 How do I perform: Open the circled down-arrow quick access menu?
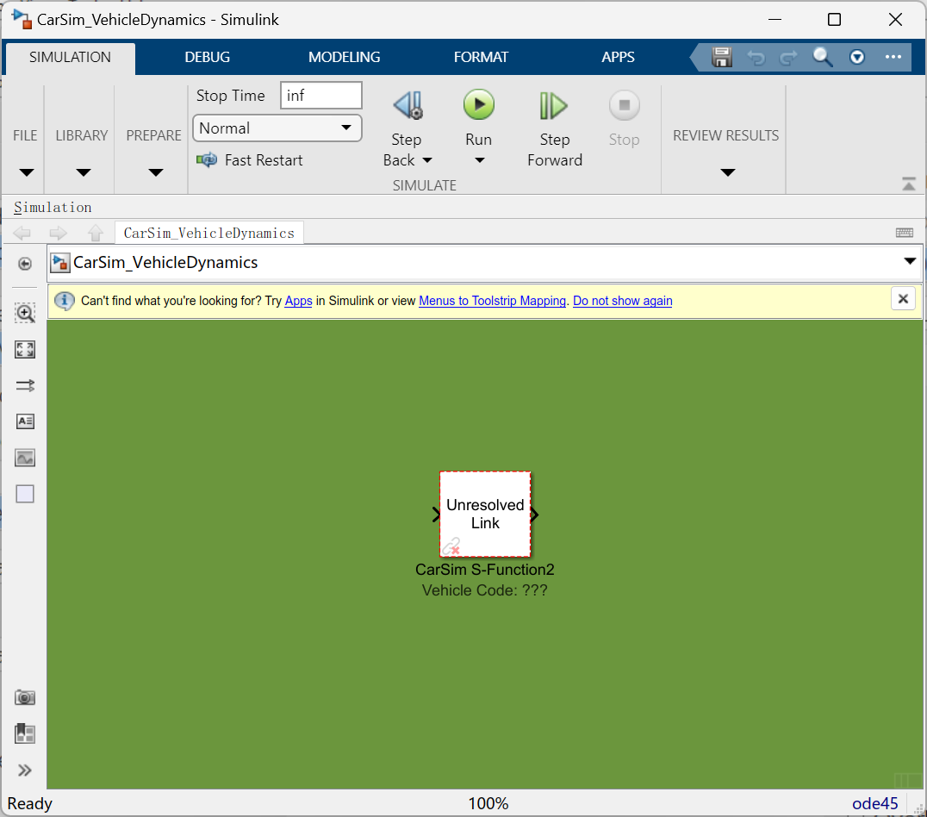pyautogui.click(x=856, y=58)
